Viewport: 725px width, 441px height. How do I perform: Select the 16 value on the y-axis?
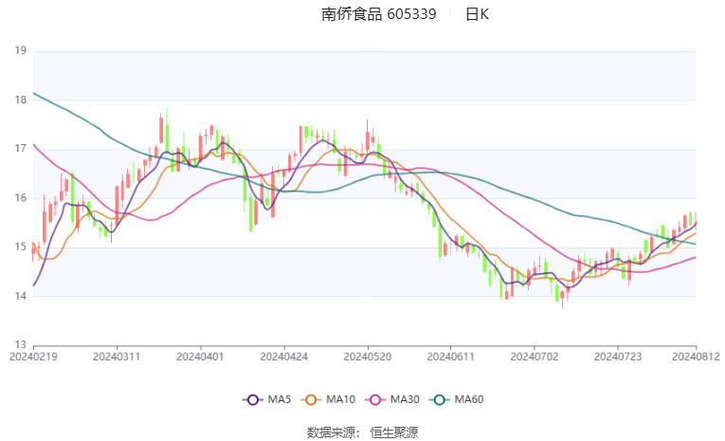click(19, 198)
